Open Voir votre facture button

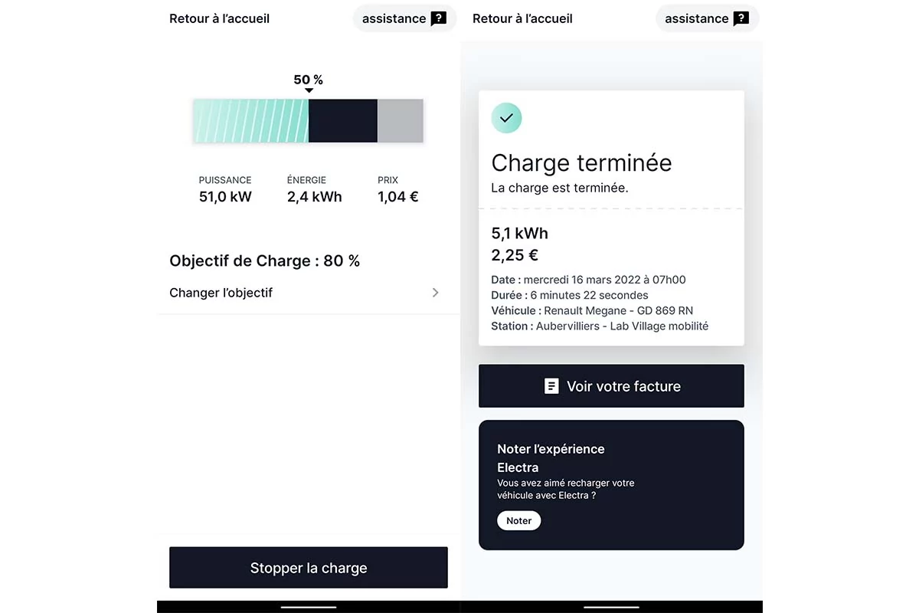pyautogui.click(x=611, y=386)
